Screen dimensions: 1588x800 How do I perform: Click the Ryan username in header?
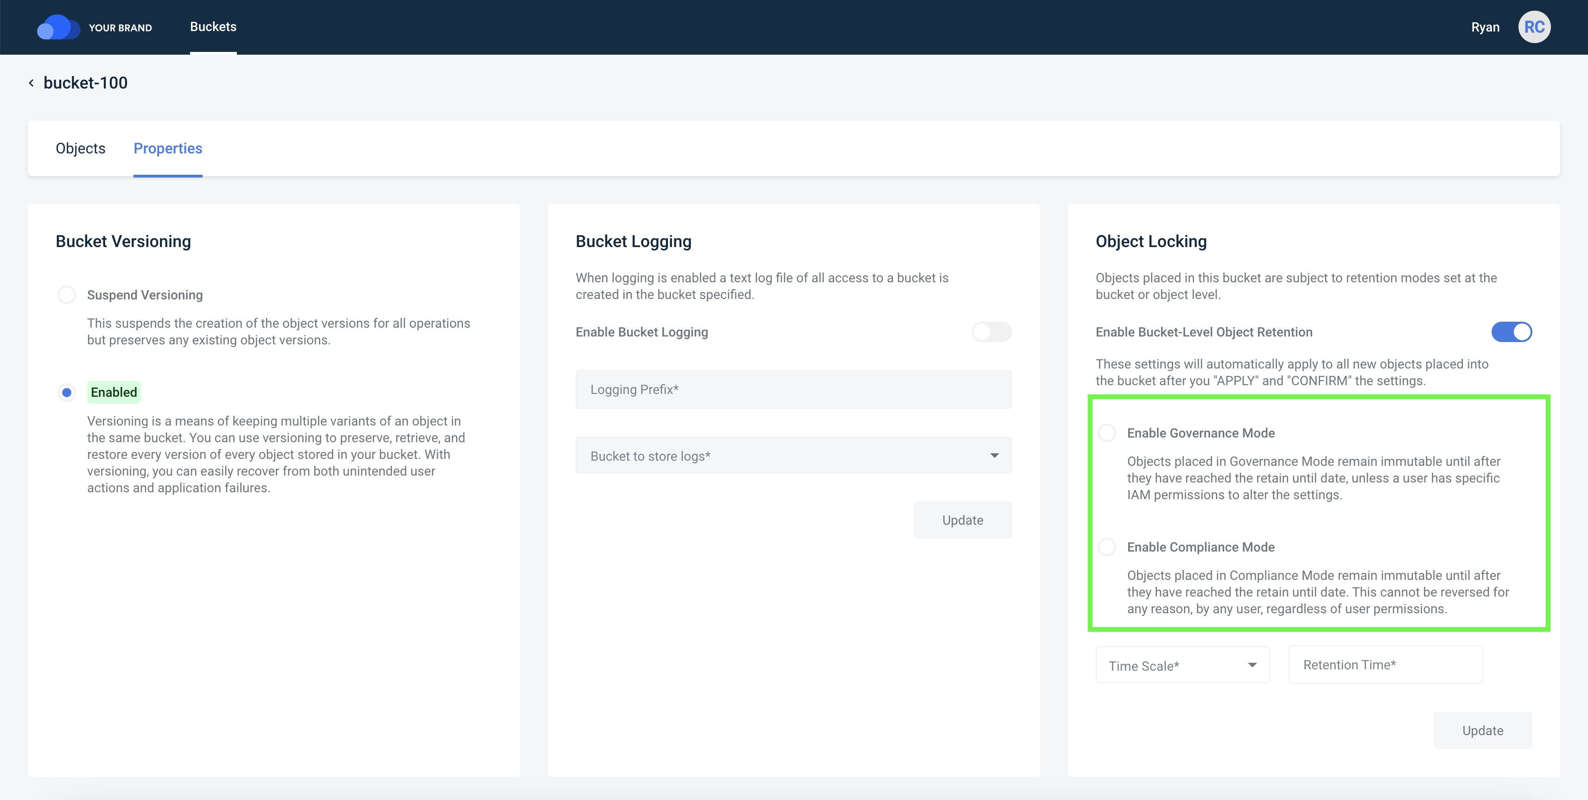(x=1485, y=27)
